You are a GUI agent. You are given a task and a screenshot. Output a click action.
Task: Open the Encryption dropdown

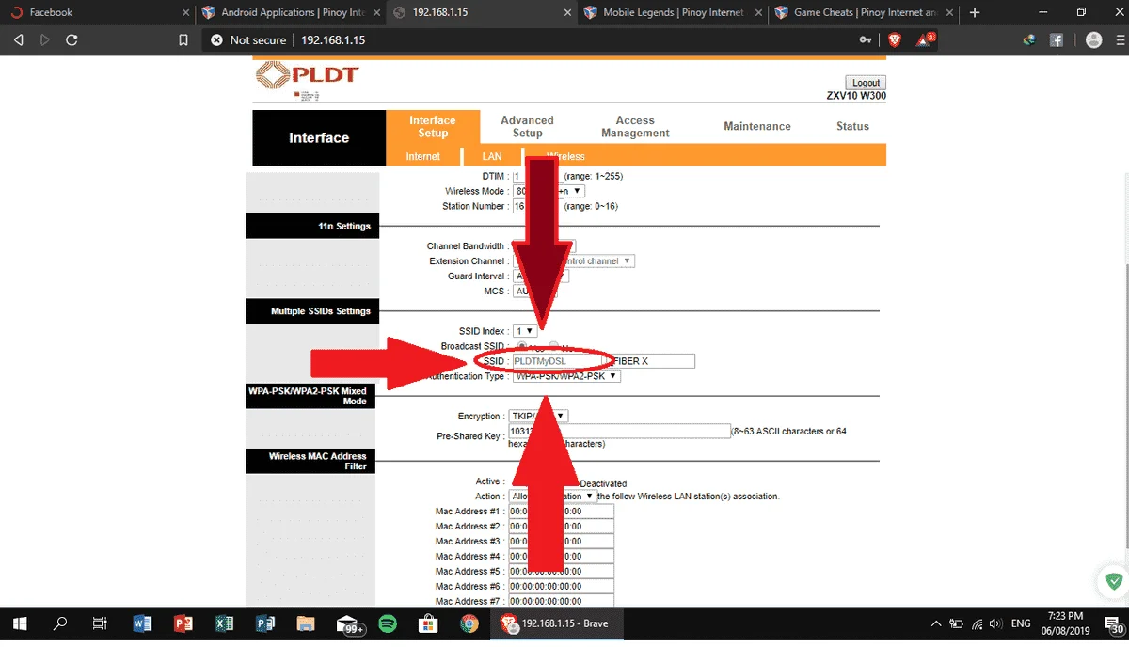(539, 416)
